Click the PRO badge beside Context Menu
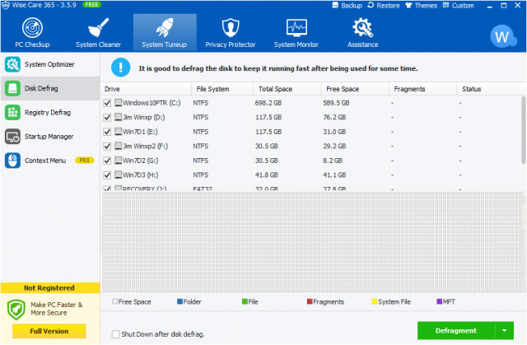This screenshot has width=527, height=345. click(x=84, y=161)
